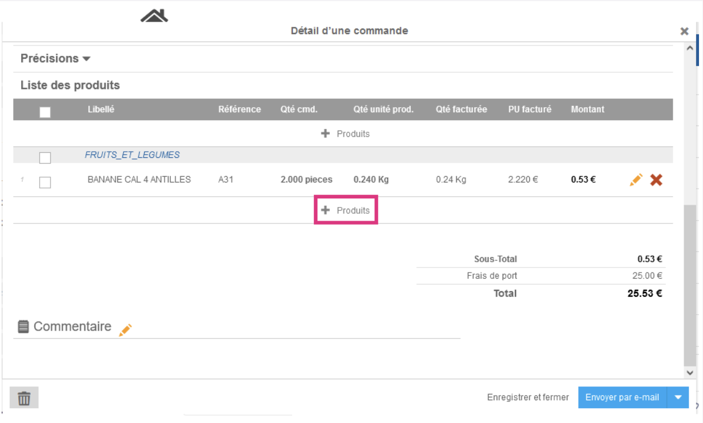Edit the Commentaire with pencil icon
Screen dimensions: 703x423
tap(125, 330)
